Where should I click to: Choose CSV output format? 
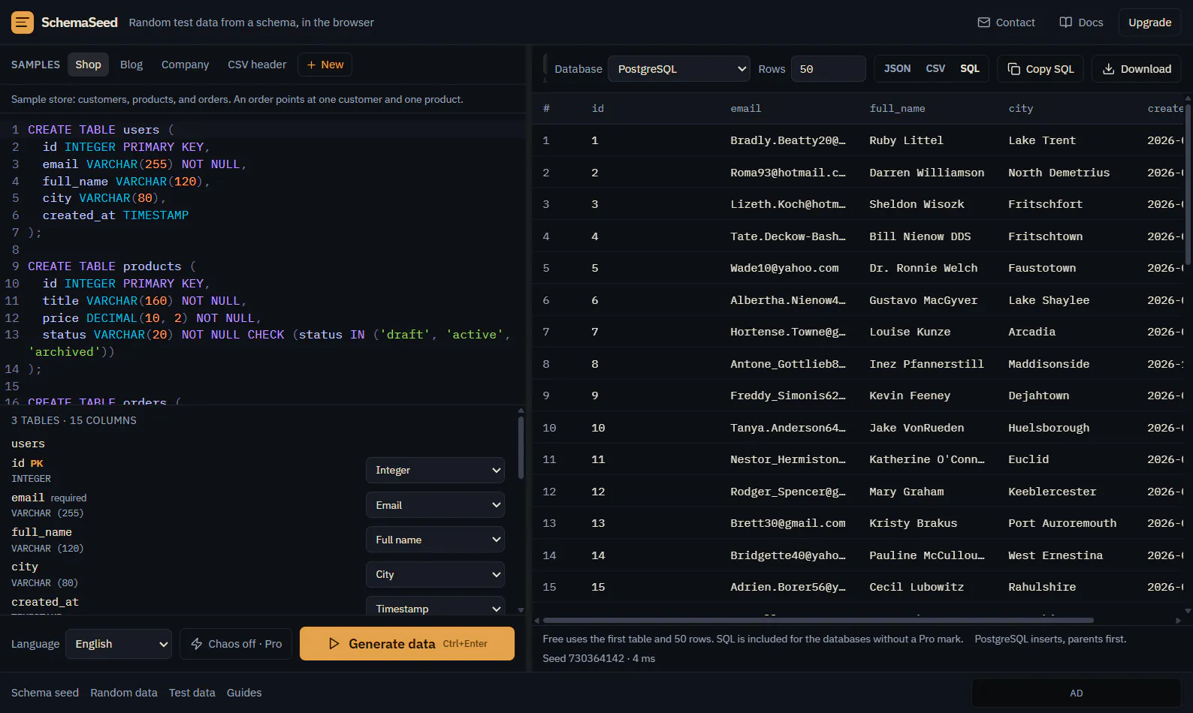[935, 69]
